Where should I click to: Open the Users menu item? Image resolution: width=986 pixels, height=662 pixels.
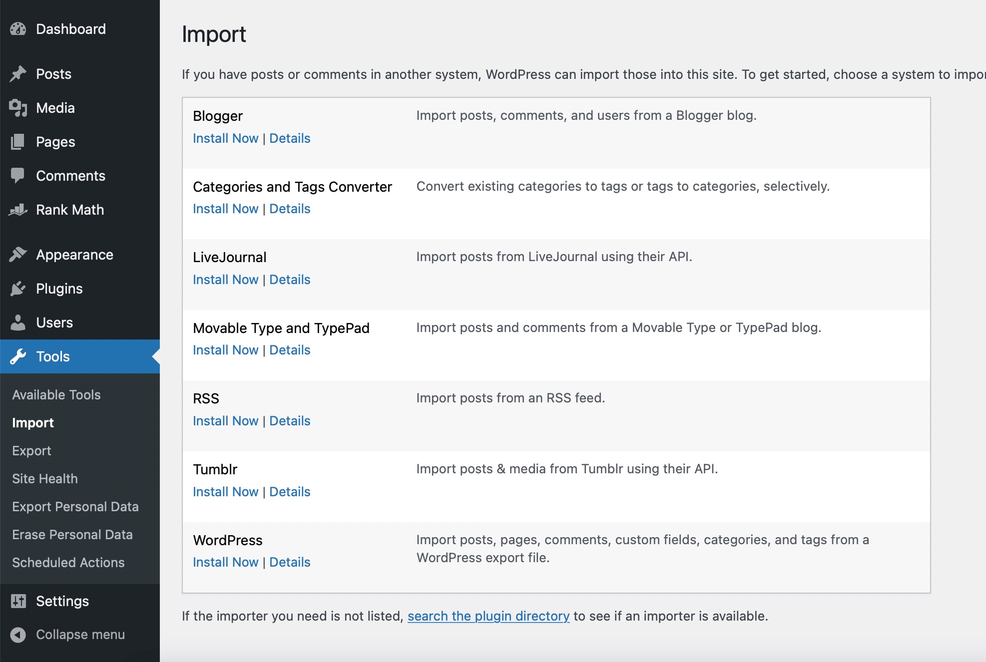coord(54,323)
